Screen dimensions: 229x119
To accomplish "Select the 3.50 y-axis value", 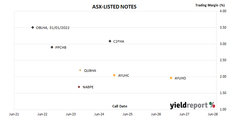I will pos(223,27).
